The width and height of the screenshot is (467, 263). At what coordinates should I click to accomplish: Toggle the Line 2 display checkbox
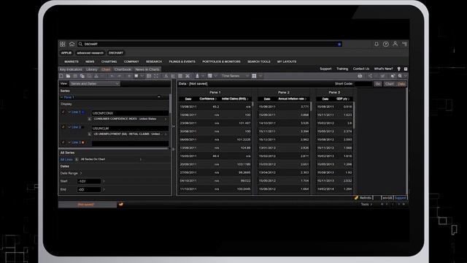(x=63, y=127)
